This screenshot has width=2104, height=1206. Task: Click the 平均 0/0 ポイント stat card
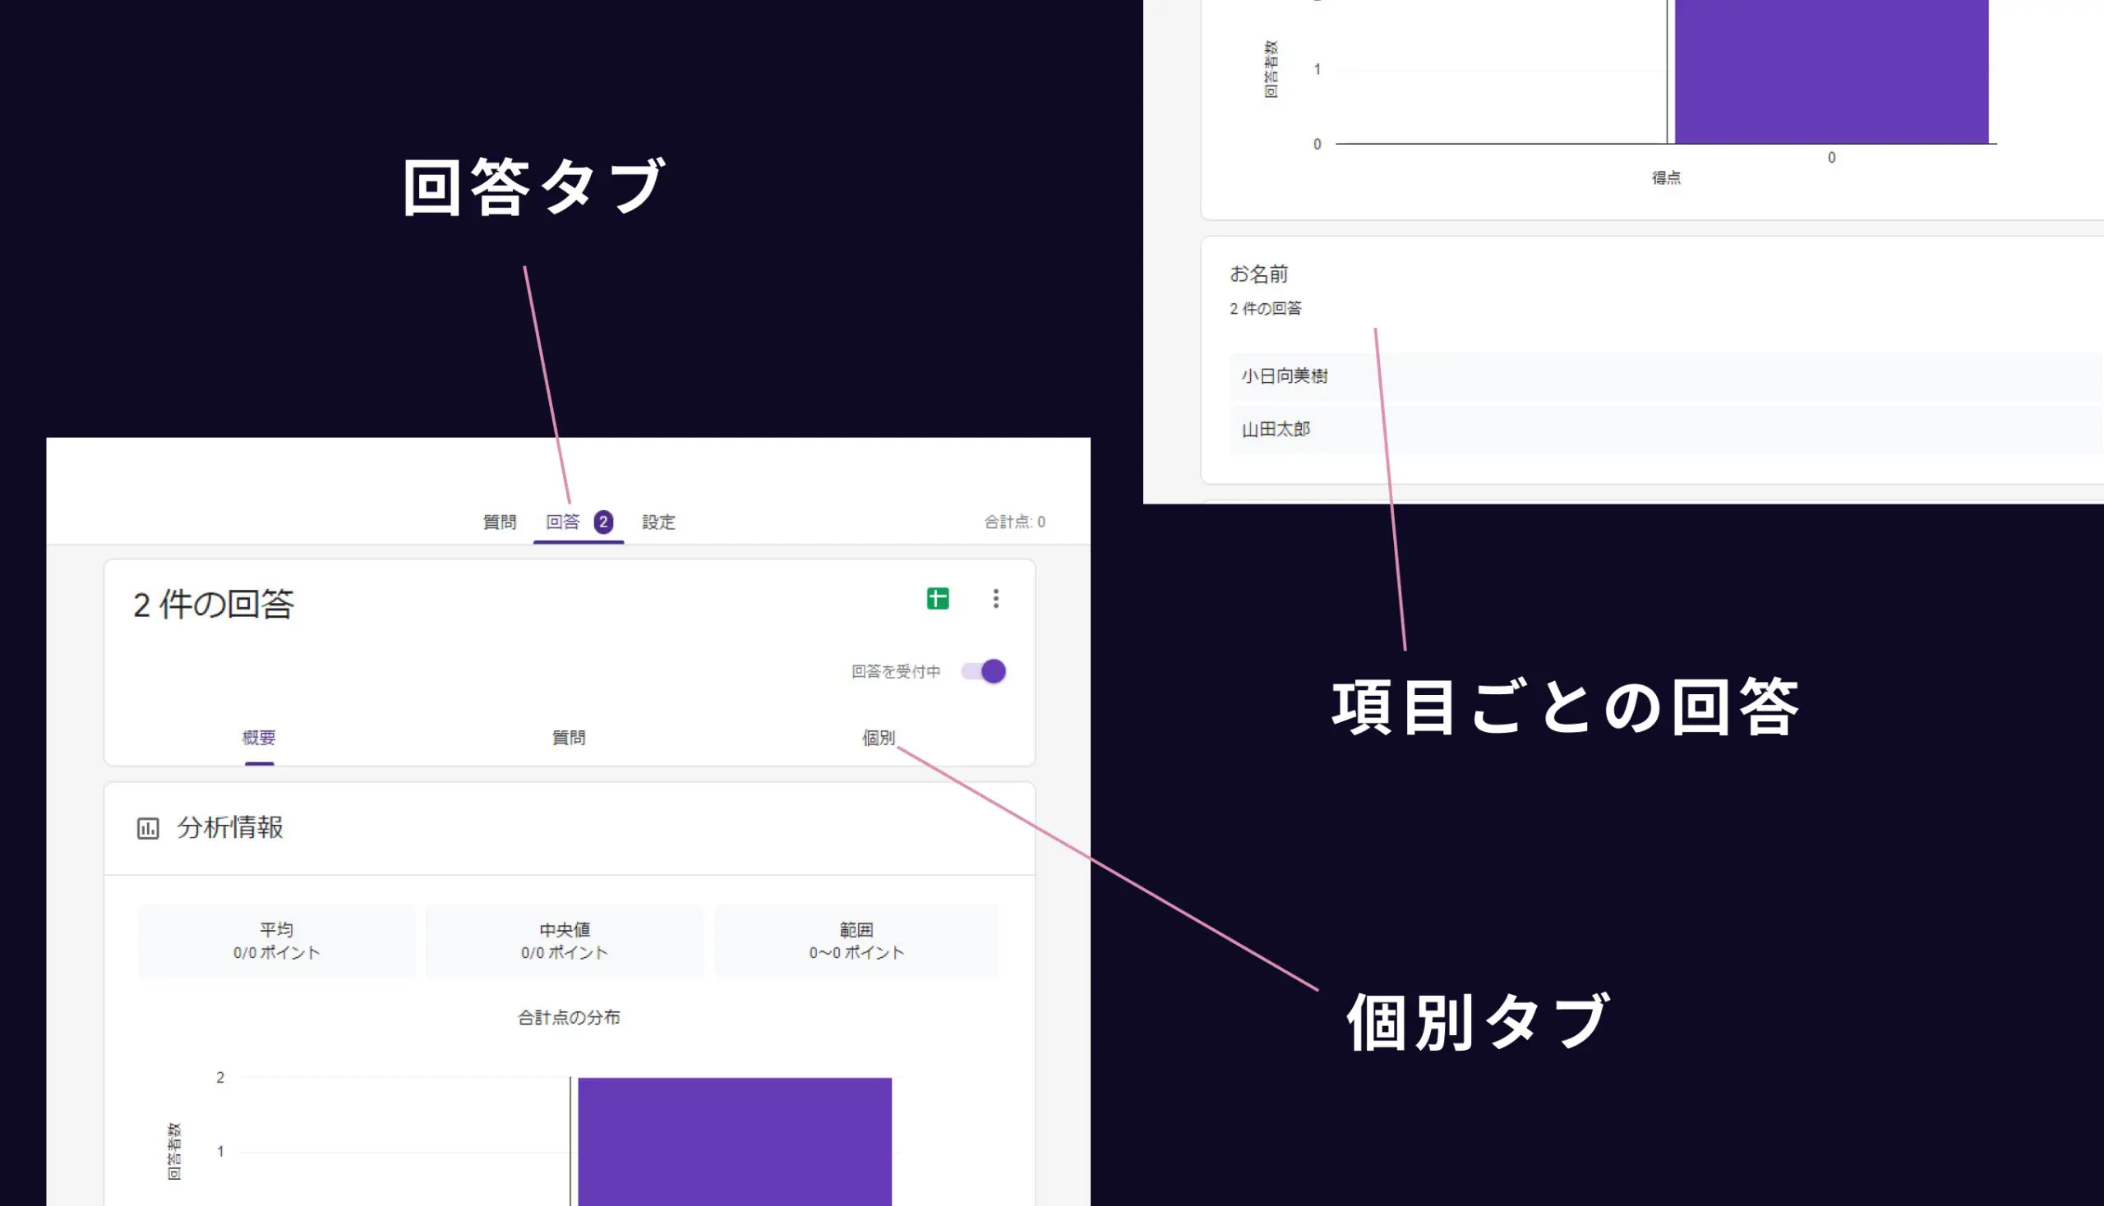[x=275, y=940]
